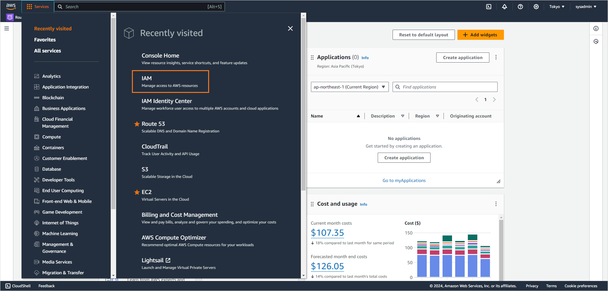Image resolution: width=608 pixels, height=291 pixels.
Task: Select Favorites in services menu
Action: tap(45, 39)
